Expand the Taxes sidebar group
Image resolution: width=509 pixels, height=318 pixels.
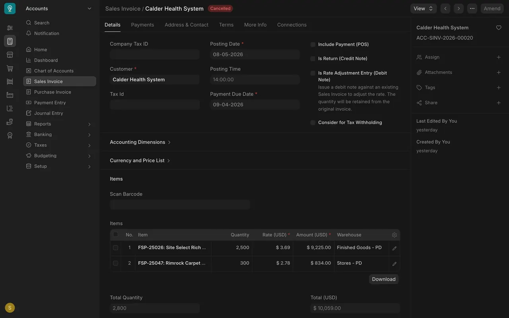(60, 145)
